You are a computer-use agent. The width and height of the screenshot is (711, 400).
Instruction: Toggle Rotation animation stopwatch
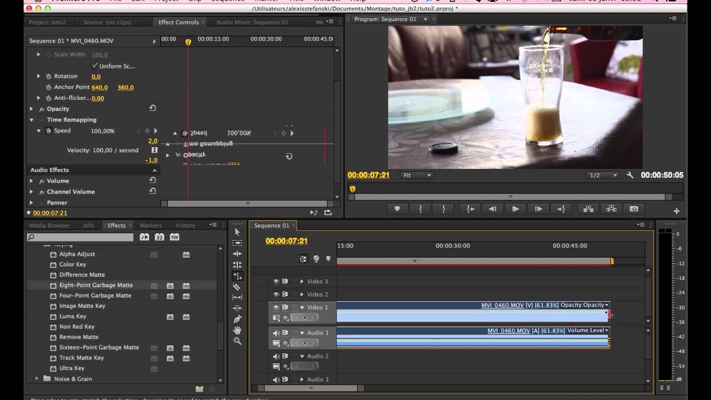[x=48, y=76]
